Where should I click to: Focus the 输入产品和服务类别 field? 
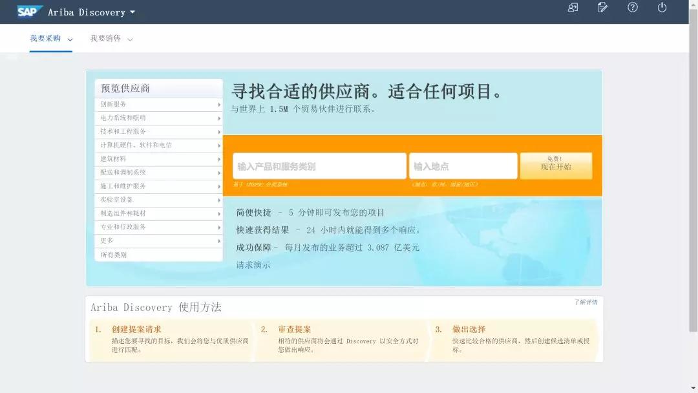tap(319, 166)
